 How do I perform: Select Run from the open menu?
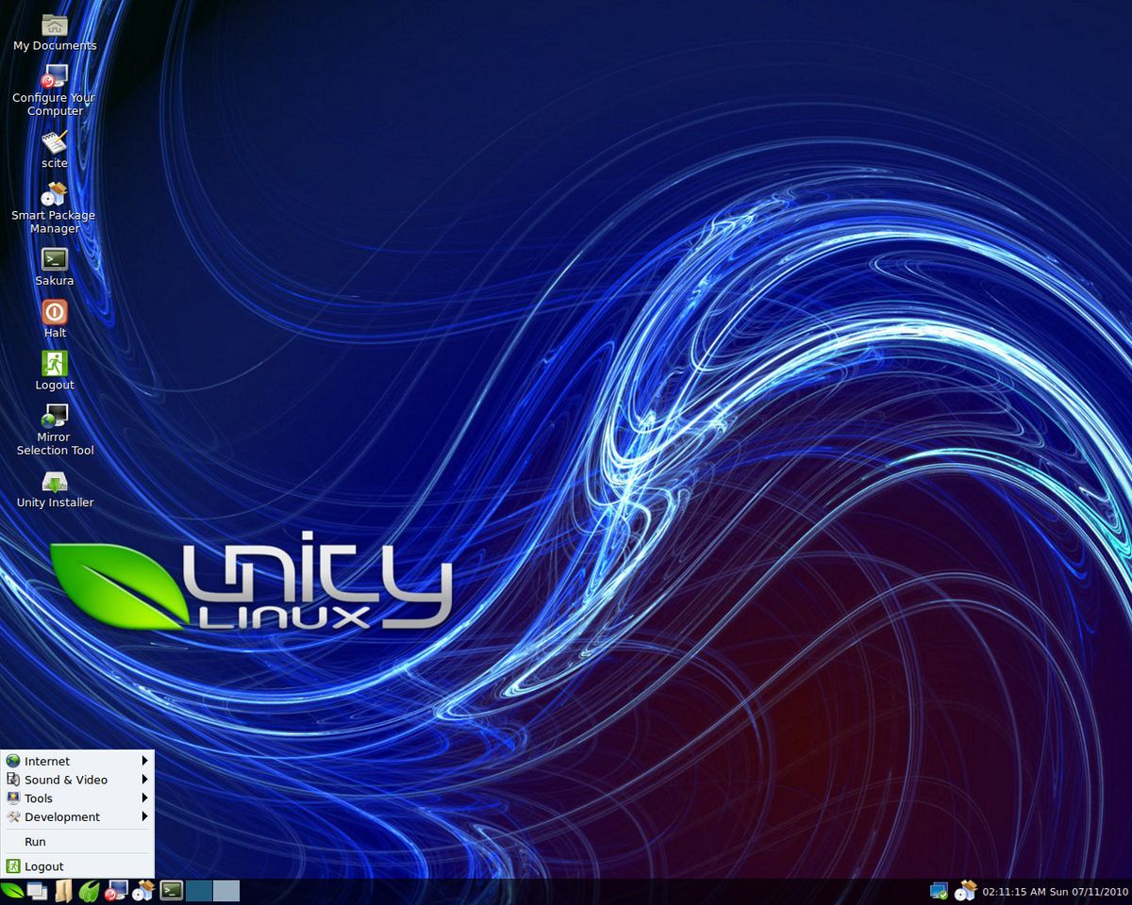(x=35, y=842)
